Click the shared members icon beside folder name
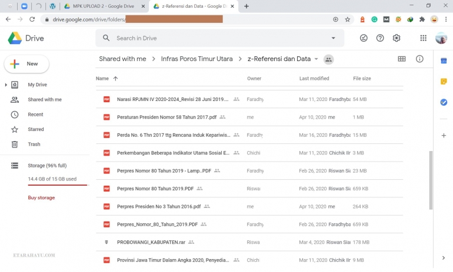The height and width of the screenshot is (272, 453). [328, 59]
